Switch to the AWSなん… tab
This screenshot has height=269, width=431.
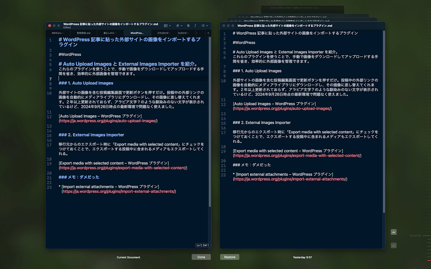pyautogui.click(x=58, y=33)
